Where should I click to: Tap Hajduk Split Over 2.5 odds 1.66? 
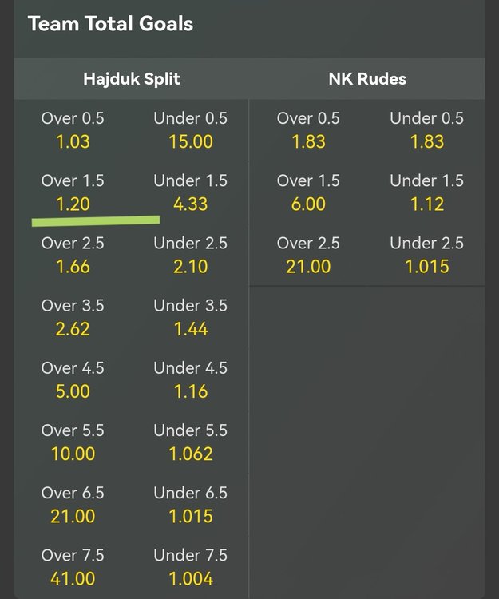(73, 256)
